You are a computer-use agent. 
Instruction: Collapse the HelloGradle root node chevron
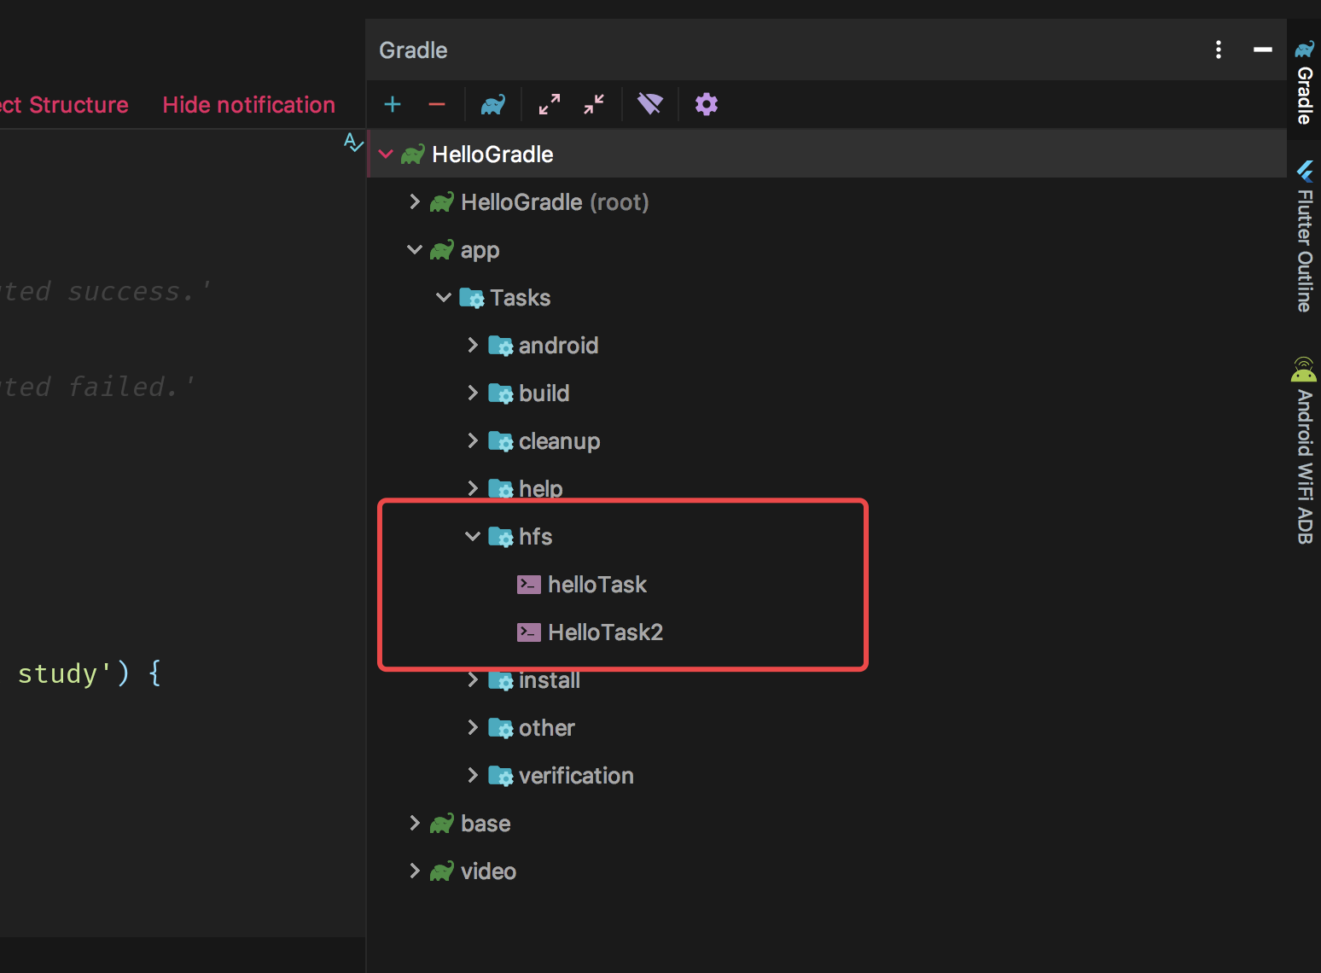tap(386, 154)
